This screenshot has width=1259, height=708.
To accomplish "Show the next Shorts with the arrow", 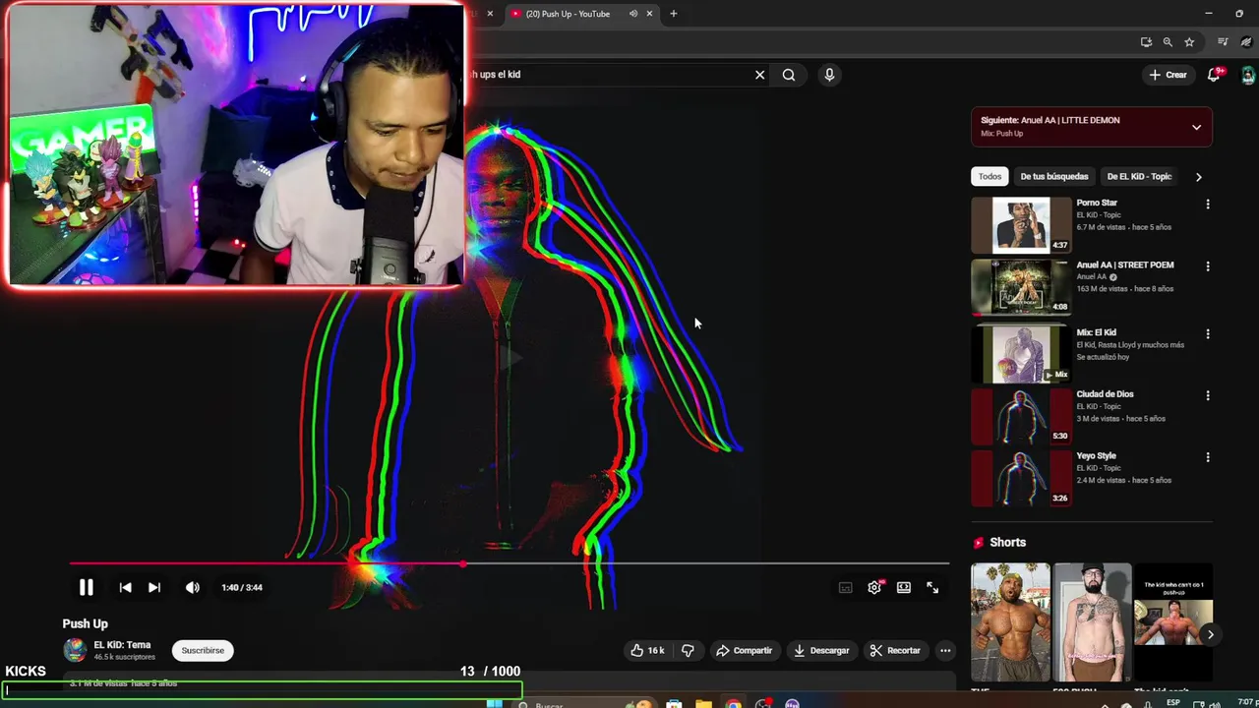I will [x=1210, y=634].
